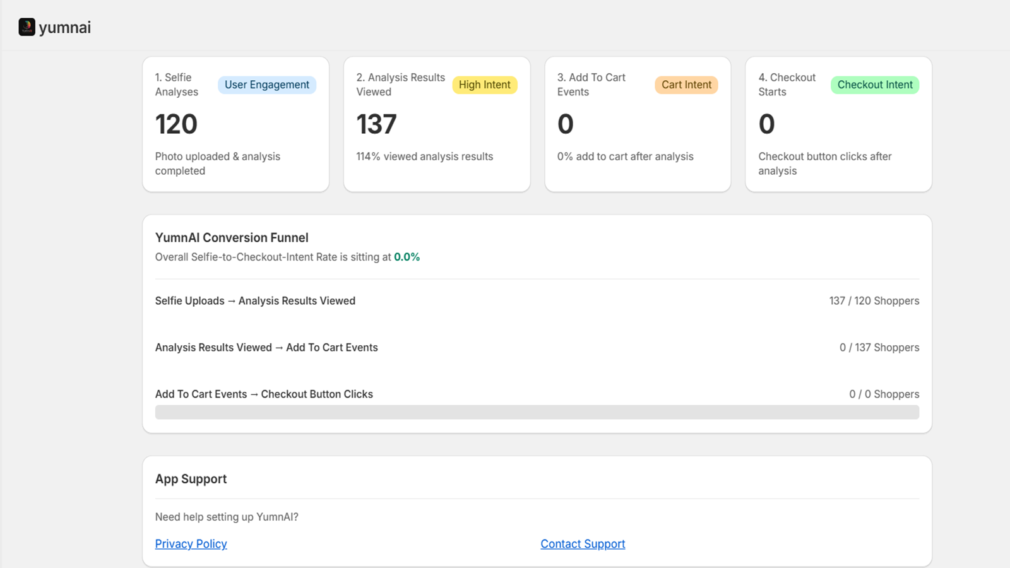
Task: Open the Privacy Policy link
Action: click(191, 544)
